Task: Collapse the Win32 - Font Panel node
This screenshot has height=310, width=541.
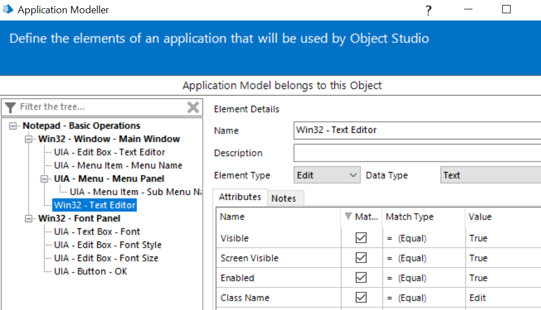Action: pyautogui.click(x=29, y=218)
